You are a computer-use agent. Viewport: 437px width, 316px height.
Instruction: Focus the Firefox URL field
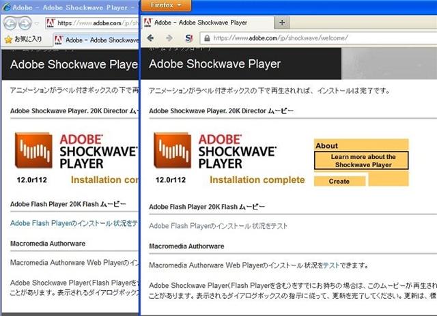click(318, 38)
